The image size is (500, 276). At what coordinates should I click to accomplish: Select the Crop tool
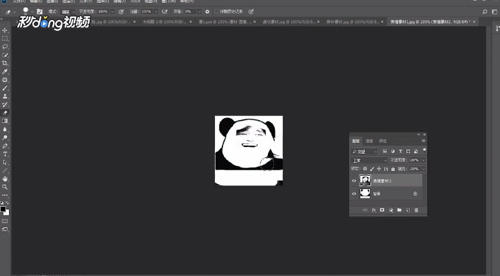(5, 63)
